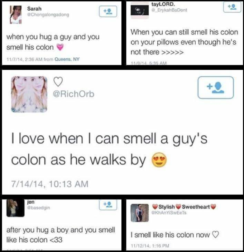Click the Stylish Sweetheart display name
Screen dimensions: 244x252
point(184,207)
